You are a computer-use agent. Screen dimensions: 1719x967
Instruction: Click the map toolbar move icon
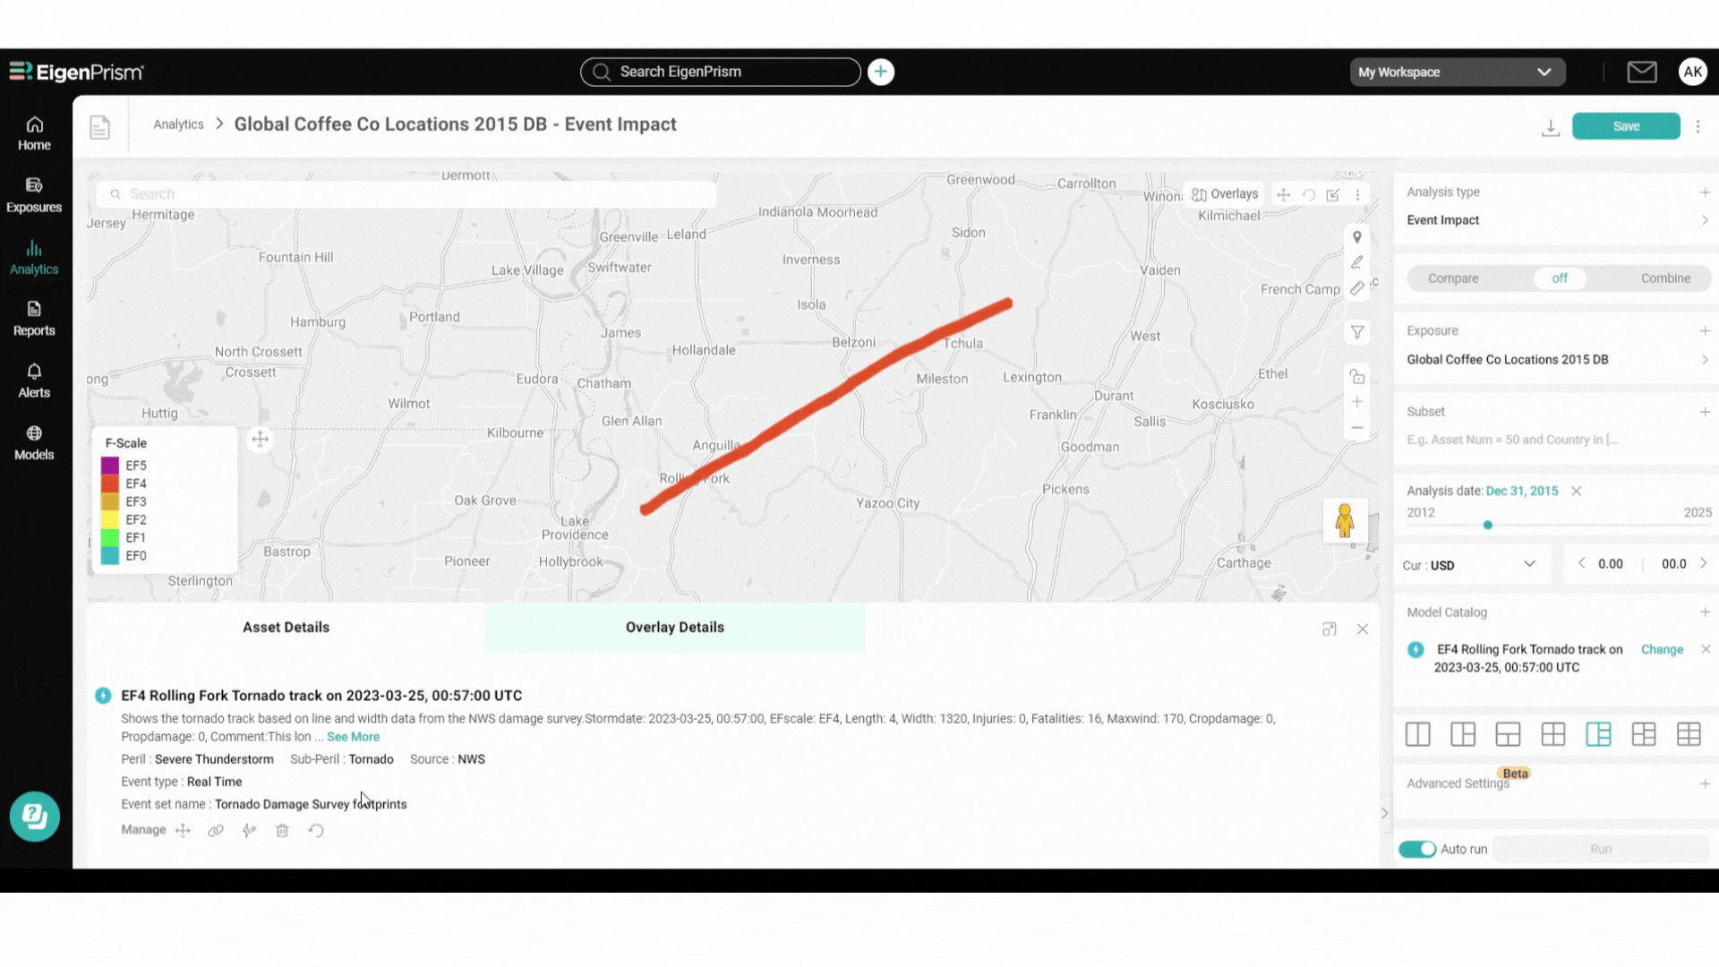[1283, 194]
